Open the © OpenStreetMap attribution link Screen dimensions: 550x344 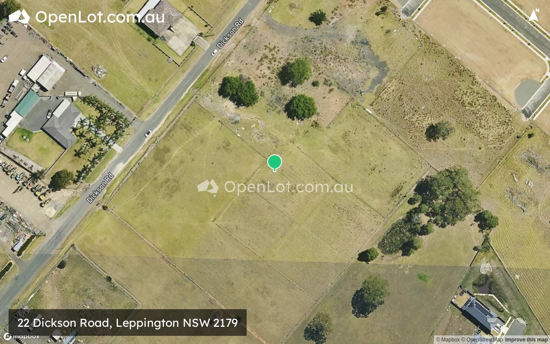(482, 340)
